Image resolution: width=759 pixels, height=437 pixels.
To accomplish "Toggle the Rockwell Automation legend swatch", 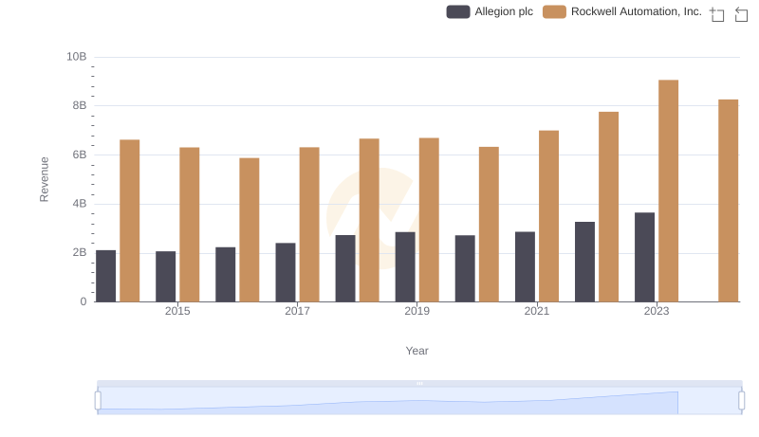I will pos(554,12).
